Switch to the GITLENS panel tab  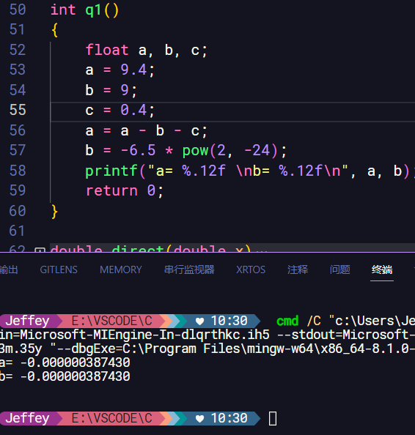59,269
